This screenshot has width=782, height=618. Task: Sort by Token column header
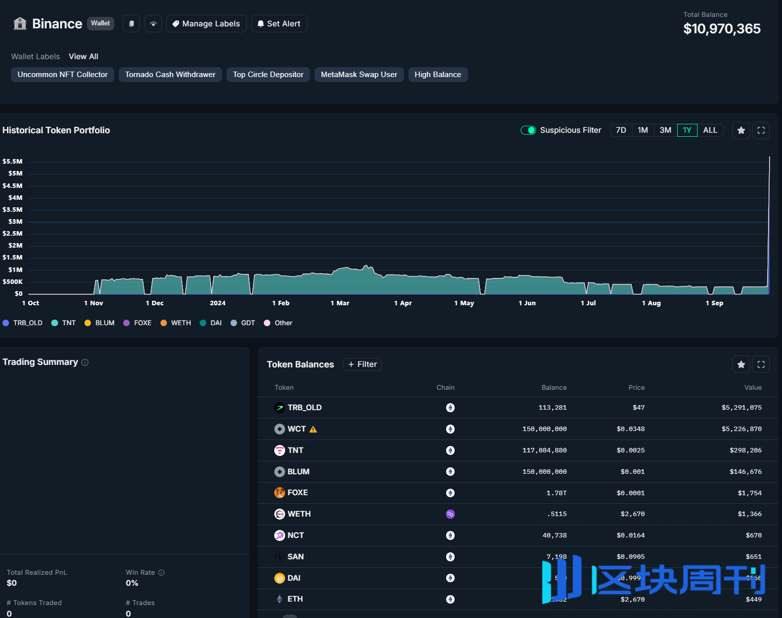(x=284, y=387)
